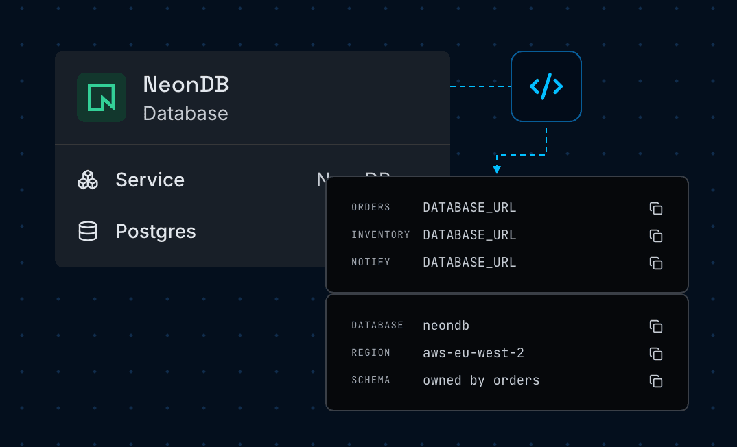The height and width of the screenshot is (447, 737).
Task: Click the DATABASE label
Action: (377, 326)
